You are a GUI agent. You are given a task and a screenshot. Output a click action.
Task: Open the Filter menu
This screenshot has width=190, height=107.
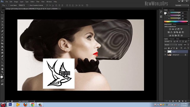[38, 2]
